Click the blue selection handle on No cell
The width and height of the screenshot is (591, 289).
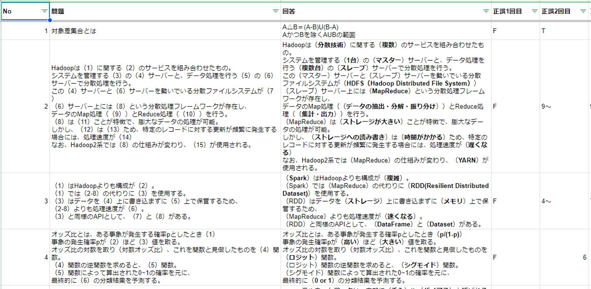pos(50,20)
